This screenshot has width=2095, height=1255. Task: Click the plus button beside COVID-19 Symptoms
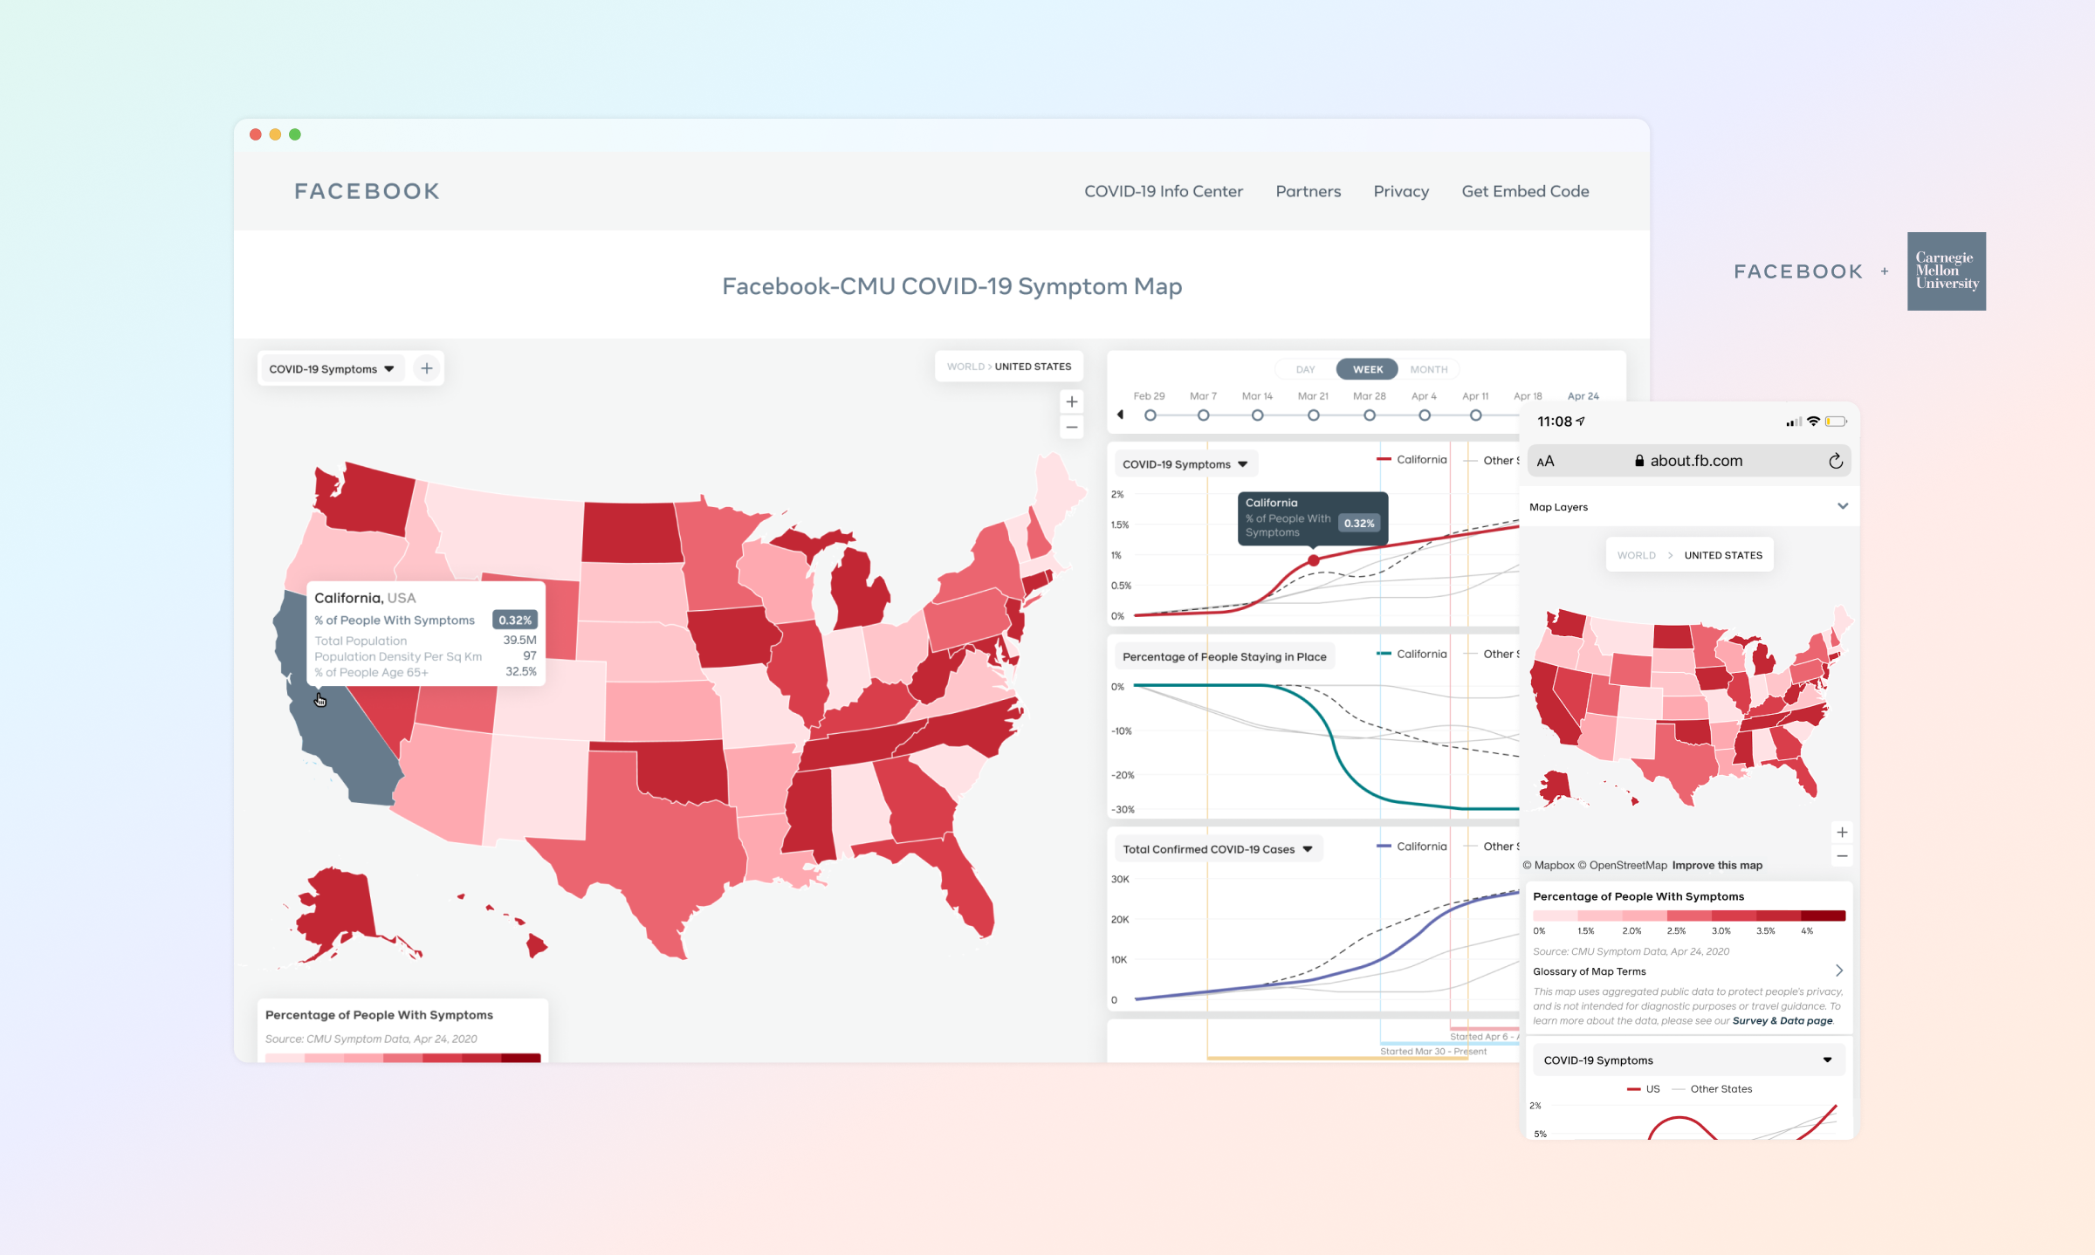click(427, 369)
